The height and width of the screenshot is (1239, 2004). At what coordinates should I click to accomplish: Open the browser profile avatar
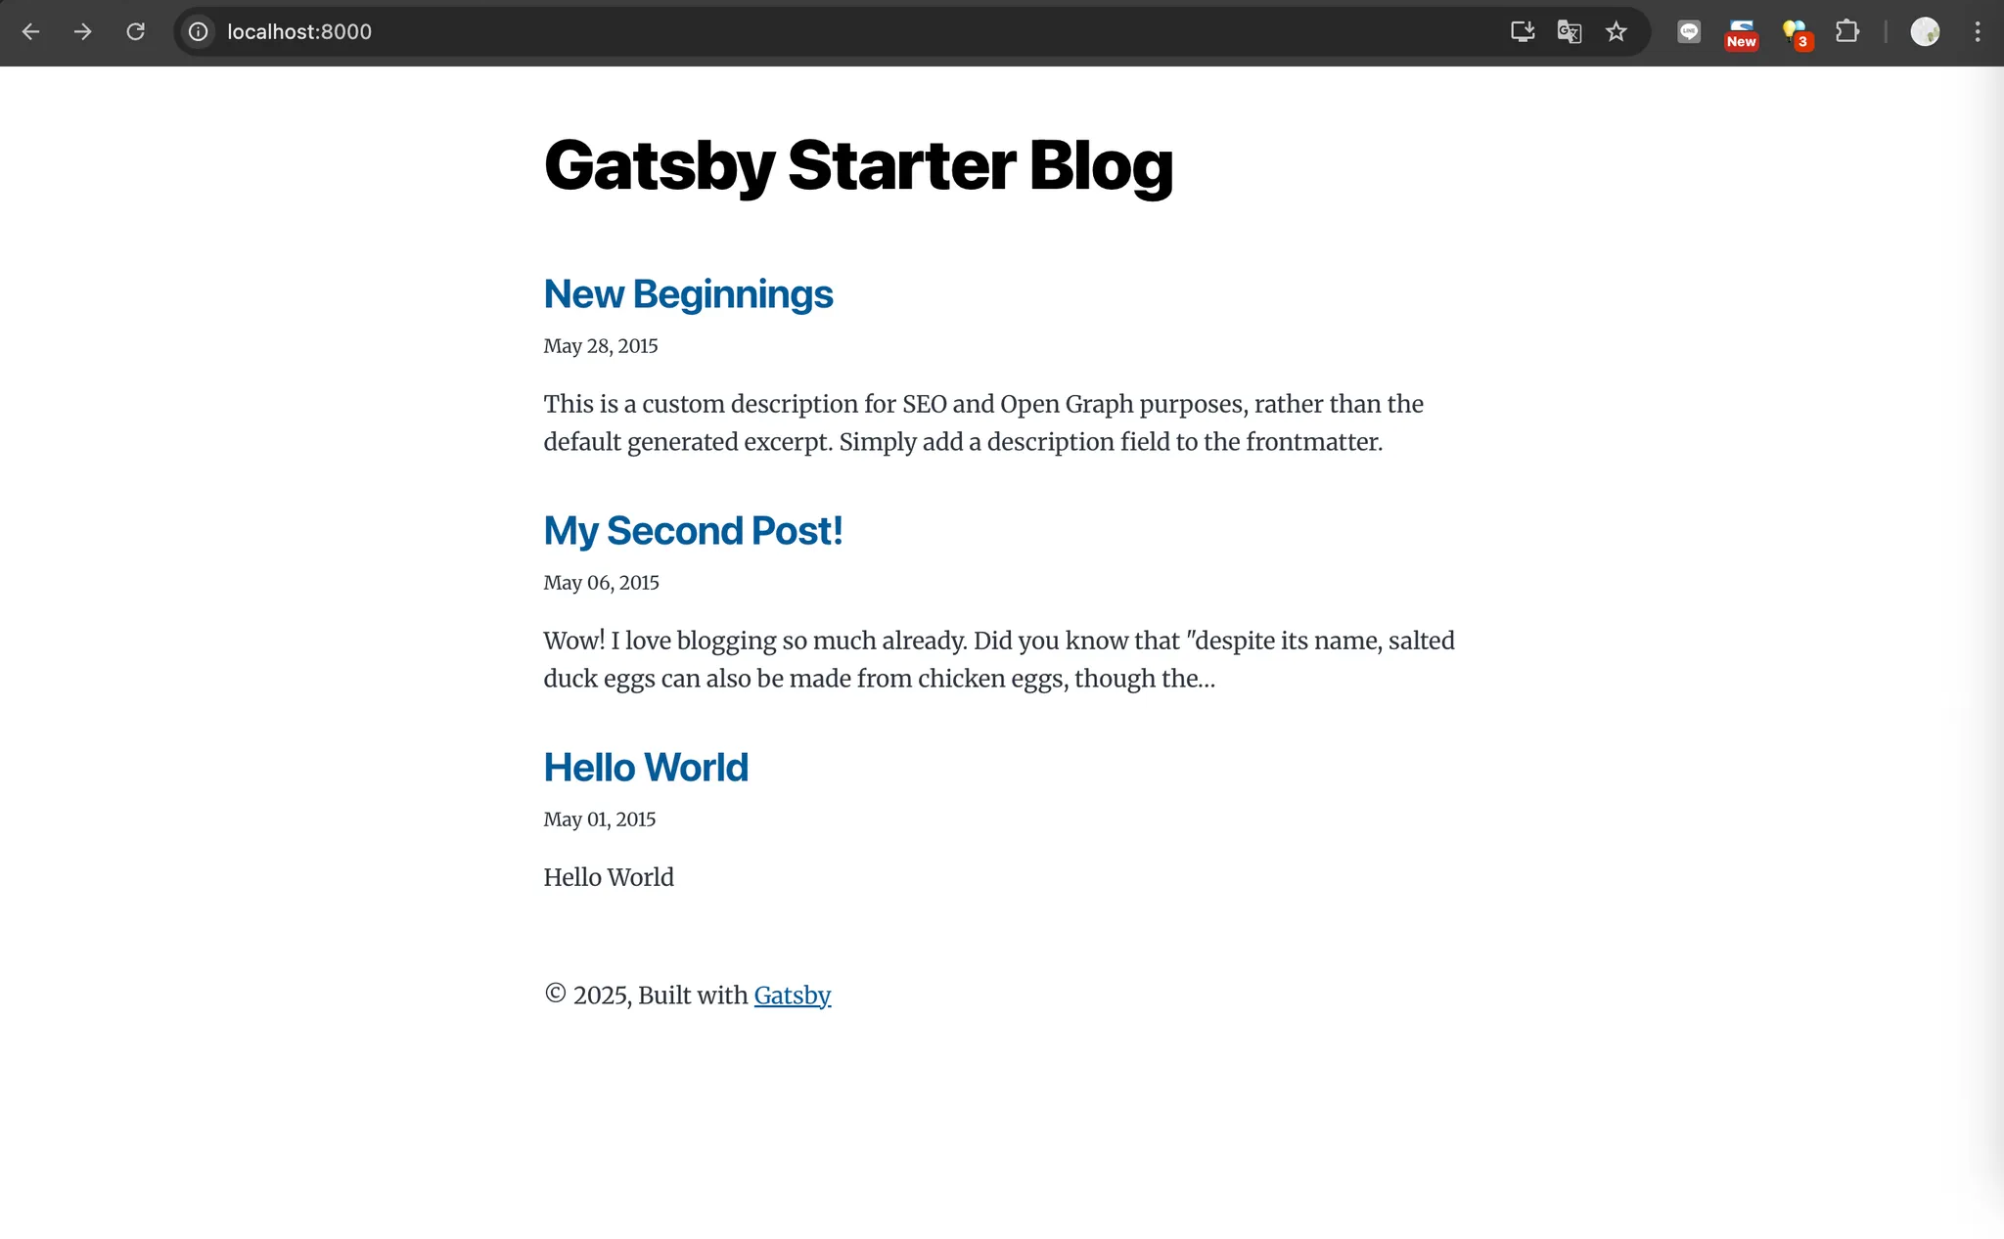point(1925,32)
